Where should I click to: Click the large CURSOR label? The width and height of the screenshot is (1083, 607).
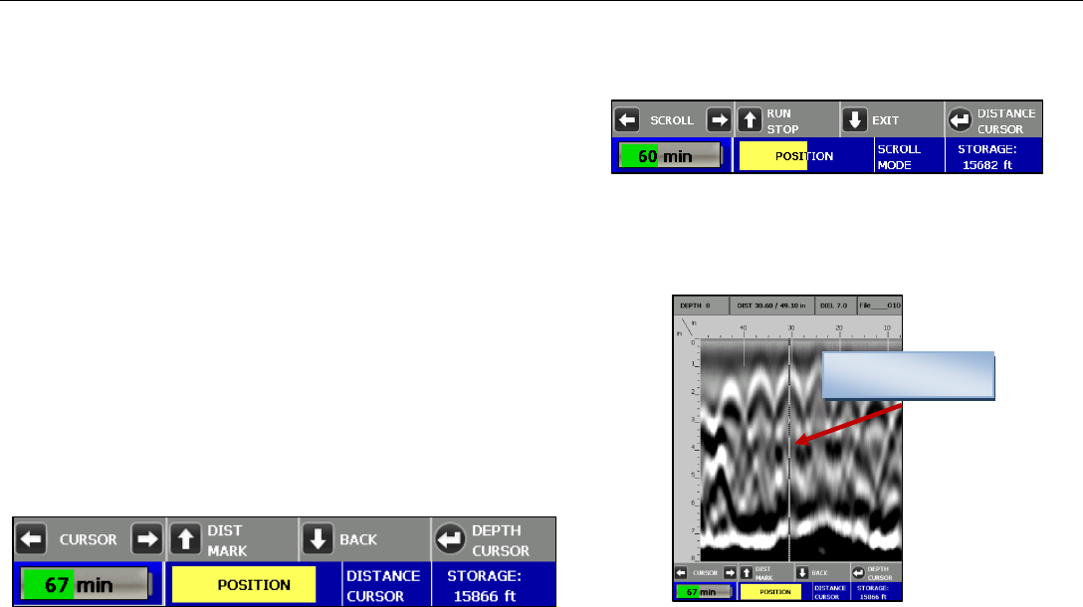88,539
